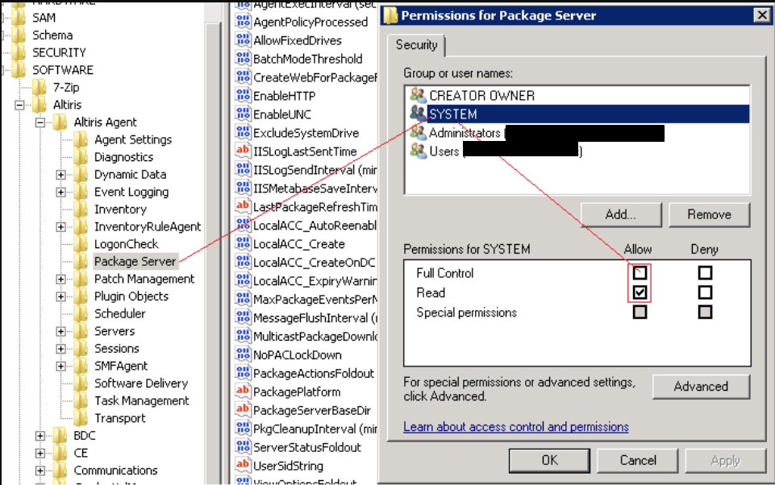The image size is (775, 485).
Task: Click the Remove button
Action: tap(709, 214)
